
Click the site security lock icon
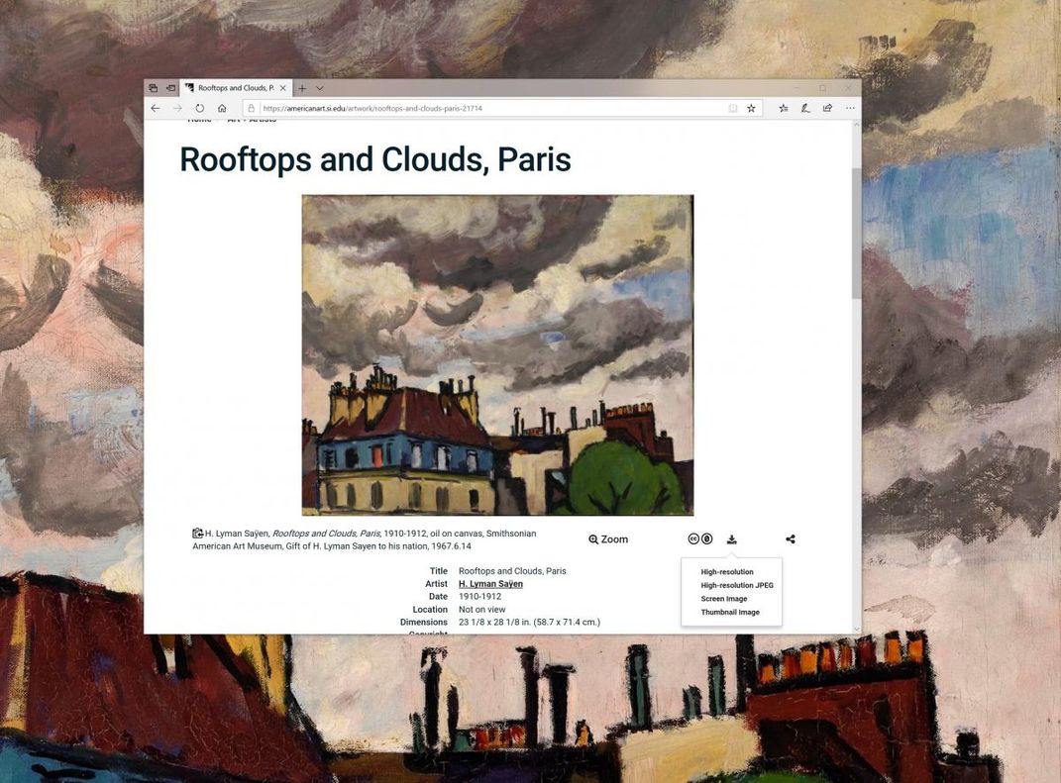[251, 108]
